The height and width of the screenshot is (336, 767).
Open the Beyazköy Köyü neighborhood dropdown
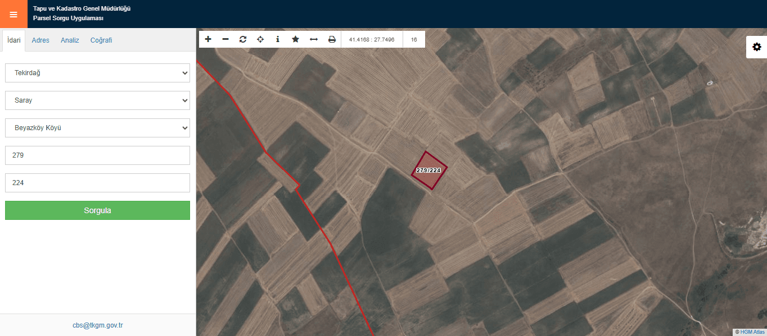[97, 128]
